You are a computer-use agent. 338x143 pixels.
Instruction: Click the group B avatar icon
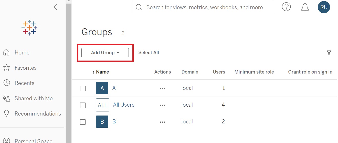click(x=102, y=122)
